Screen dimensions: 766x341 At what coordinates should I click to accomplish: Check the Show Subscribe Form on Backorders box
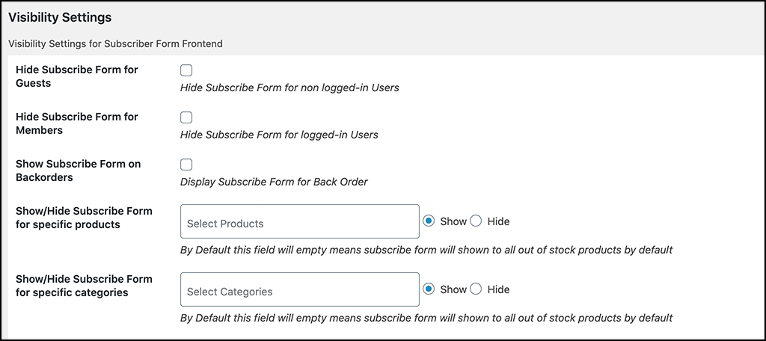click(186, 165)
